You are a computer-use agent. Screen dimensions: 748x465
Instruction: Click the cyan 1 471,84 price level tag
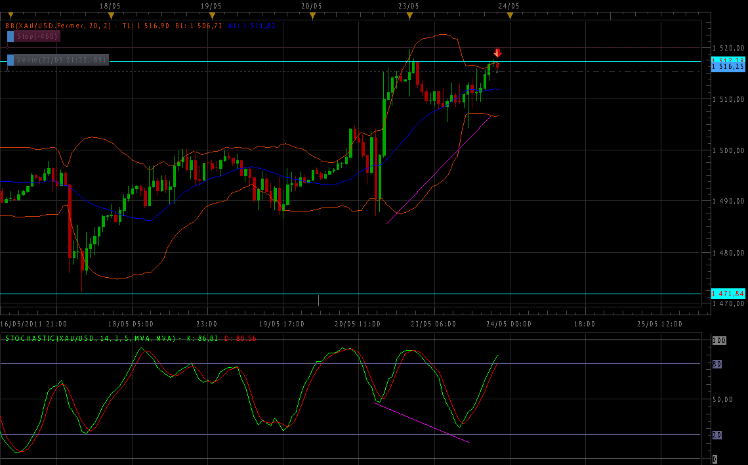728,294
